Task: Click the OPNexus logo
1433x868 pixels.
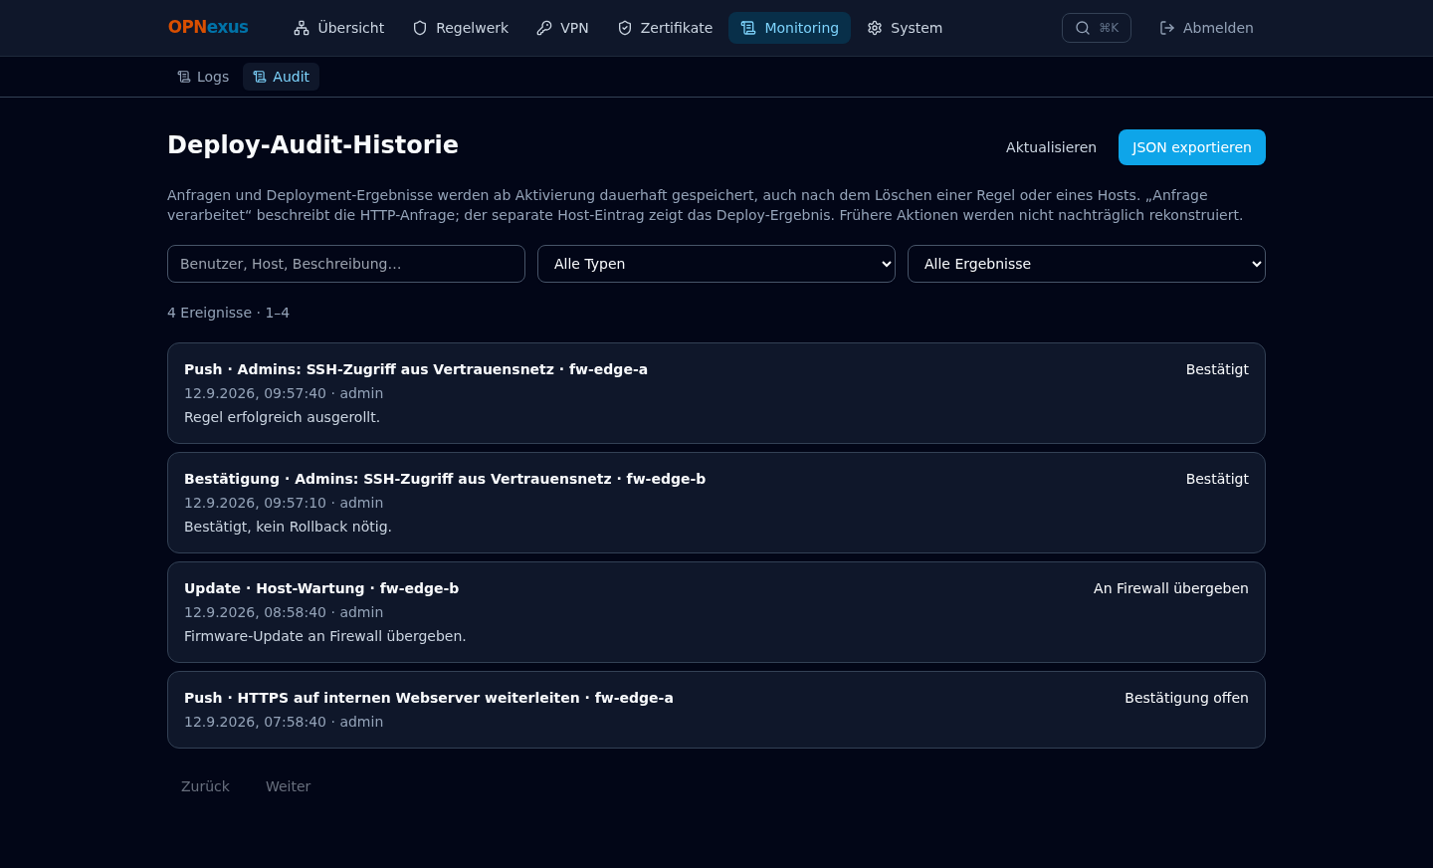Action: click(208, 28)
